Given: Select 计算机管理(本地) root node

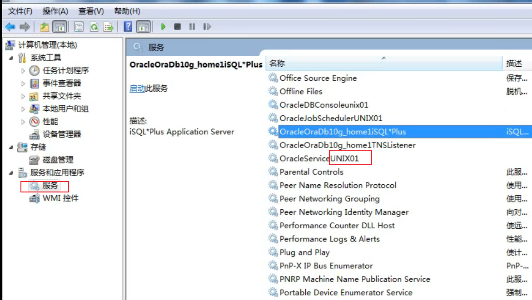Looking at the screenshot, I should 48,45.
